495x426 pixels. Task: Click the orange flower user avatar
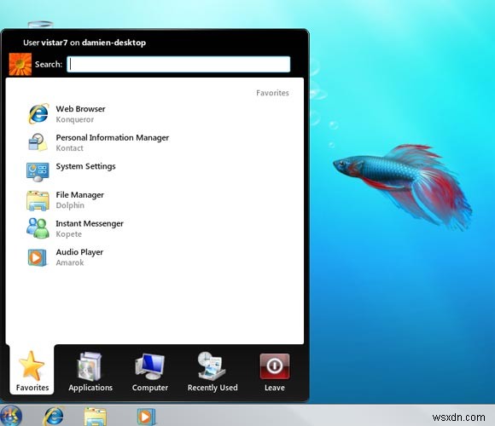[x=20, y=64]
